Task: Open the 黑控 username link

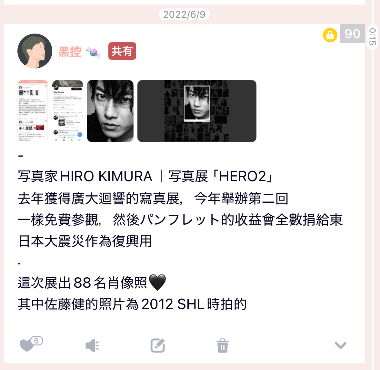Action: click(70, 52)
